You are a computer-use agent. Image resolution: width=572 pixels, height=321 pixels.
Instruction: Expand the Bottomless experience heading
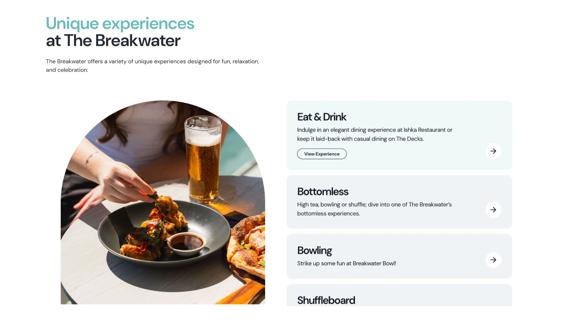323,192
